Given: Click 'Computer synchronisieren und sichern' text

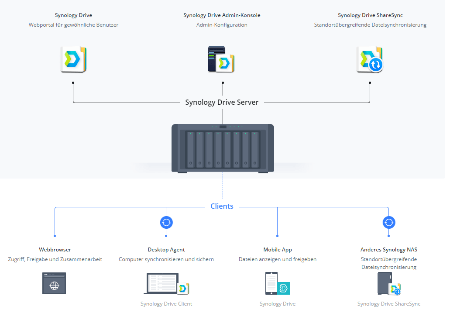Looking at the screenshot, I should (x=166, y=259).
